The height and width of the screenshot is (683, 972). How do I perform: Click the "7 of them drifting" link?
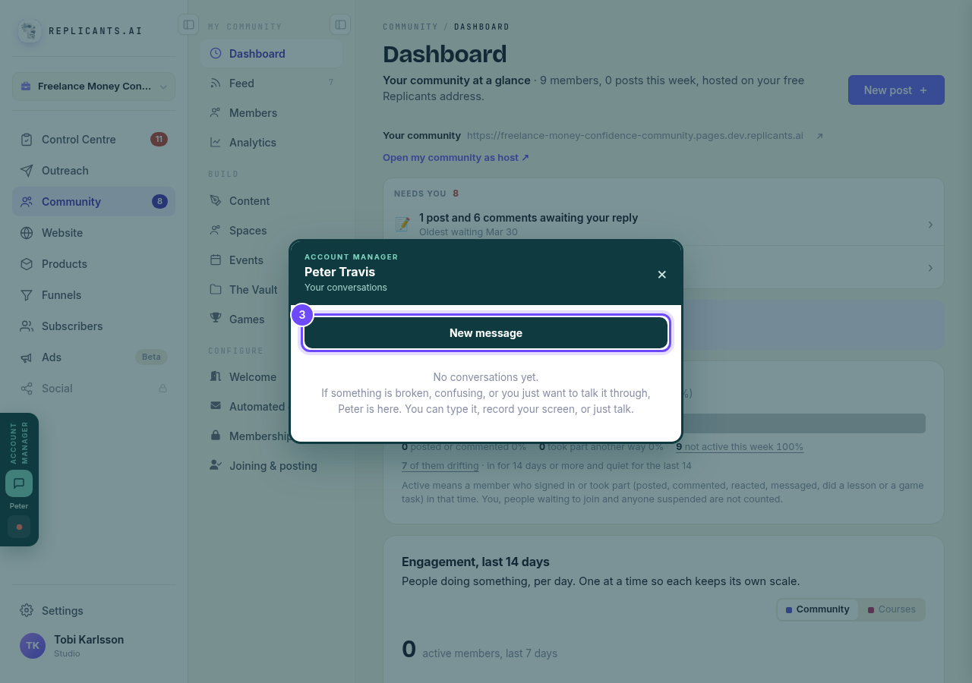coord(440,466)
